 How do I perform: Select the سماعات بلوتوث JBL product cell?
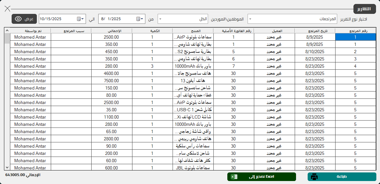coord(193,167)
